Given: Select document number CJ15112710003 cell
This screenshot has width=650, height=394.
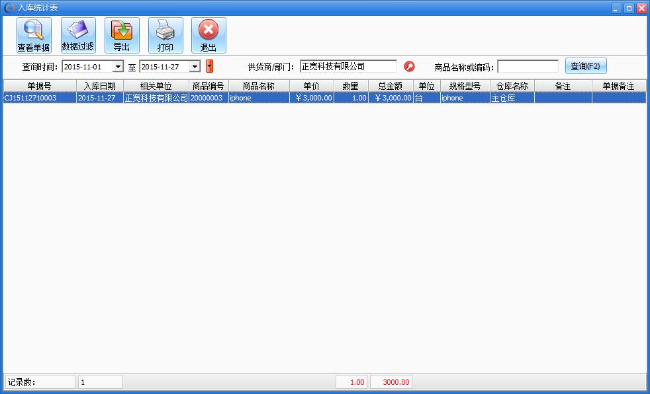Looking at the screenshot, I should (x=40, y=98).
